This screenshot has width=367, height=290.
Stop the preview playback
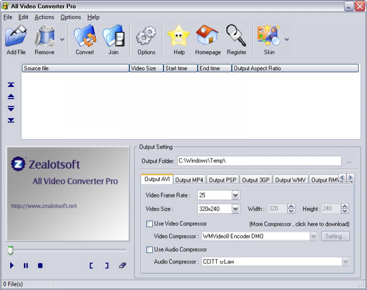pos(40,265)
